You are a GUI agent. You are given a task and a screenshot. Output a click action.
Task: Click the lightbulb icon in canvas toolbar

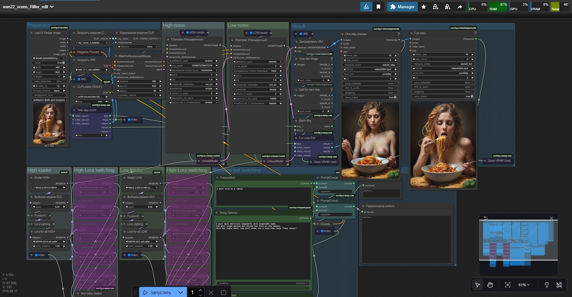[547, 285]
